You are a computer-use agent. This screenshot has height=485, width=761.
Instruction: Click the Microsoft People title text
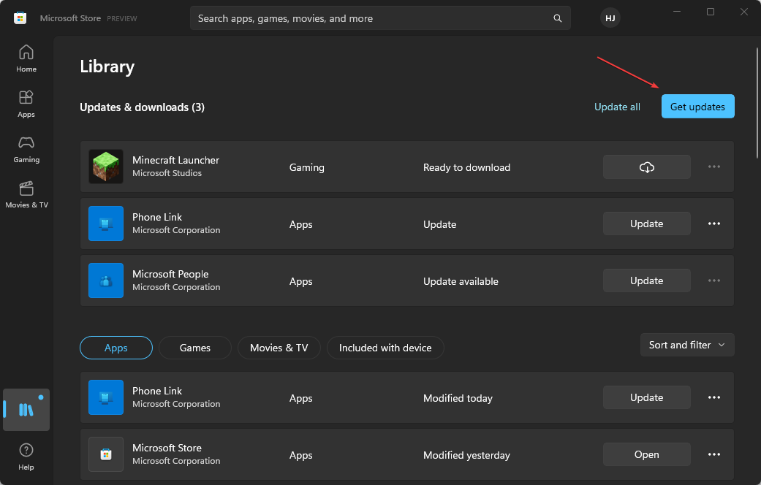click(170, 274)
